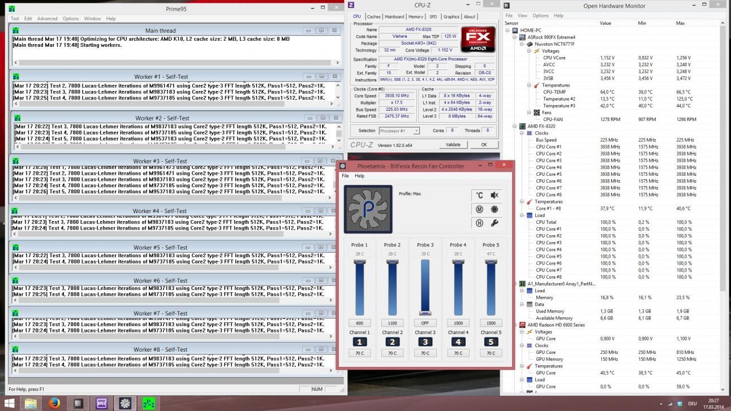Click the 600 RPM button for Channel 1
Screen dimensions: 731x411
point(359,323)
